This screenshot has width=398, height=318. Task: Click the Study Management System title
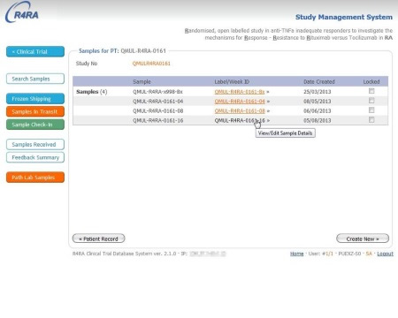344,17
